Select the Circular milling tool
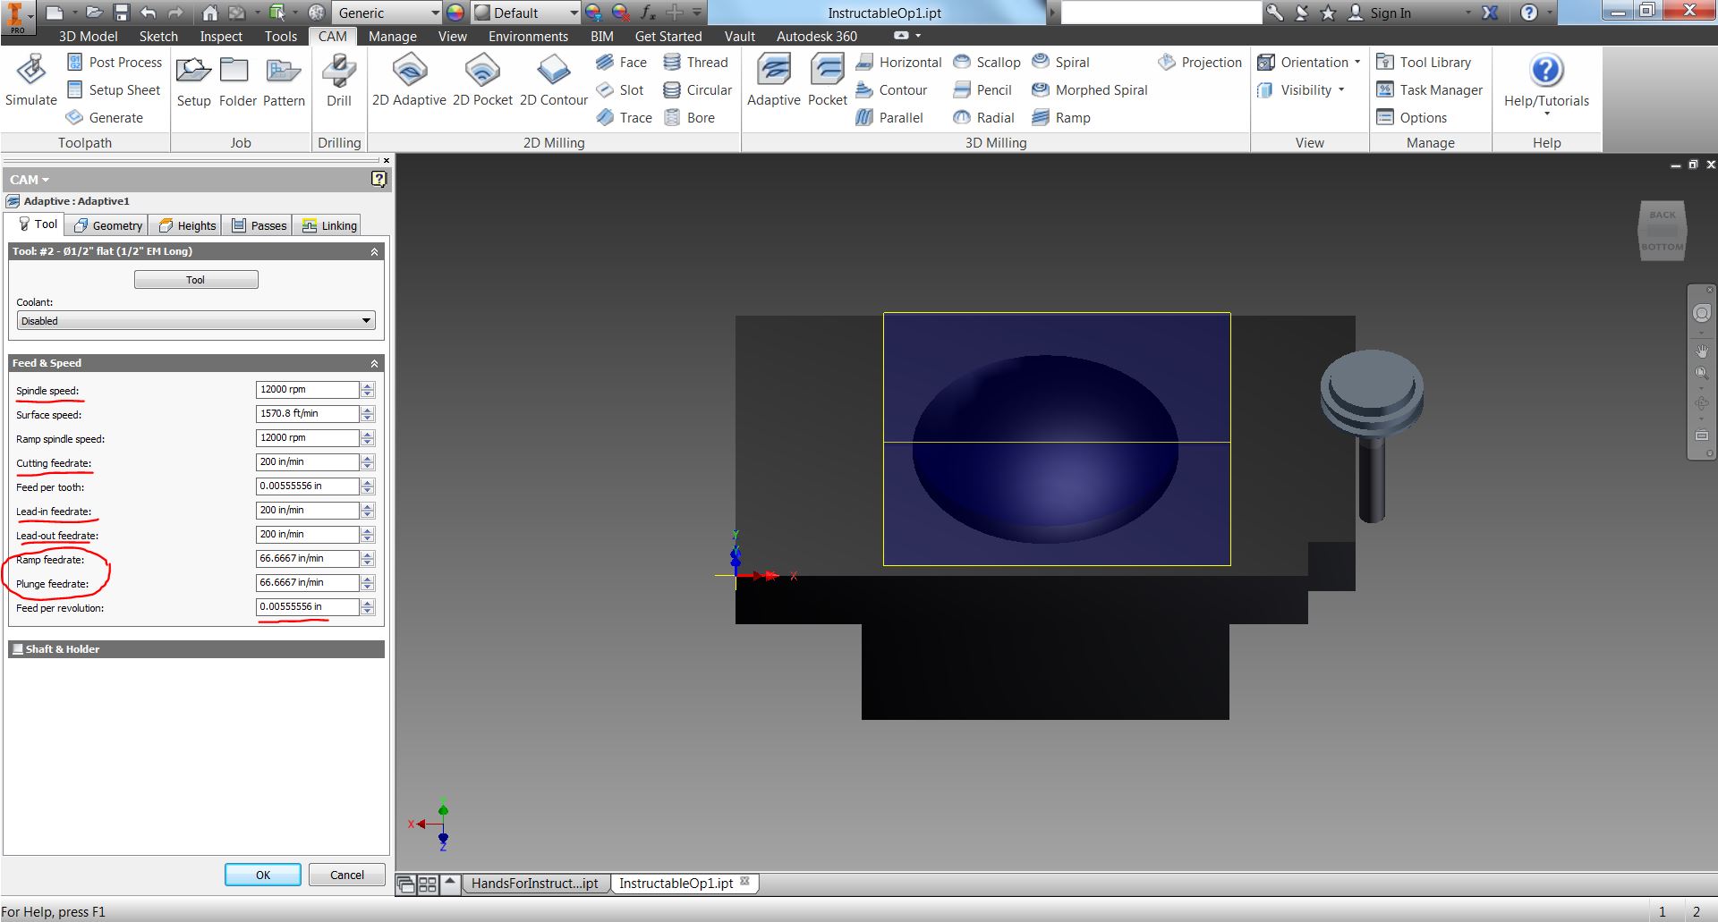The image size is (1718, 922). (x=697, y=90)
